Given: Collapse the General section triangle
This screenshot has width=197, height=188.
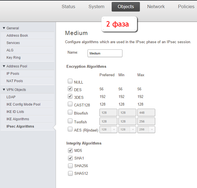Looking at the screenshot, I should [x=4, y=28].
